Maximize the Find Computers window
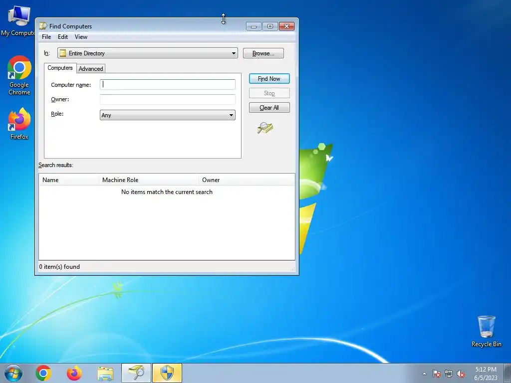The image size is (511, 383). 270,26
